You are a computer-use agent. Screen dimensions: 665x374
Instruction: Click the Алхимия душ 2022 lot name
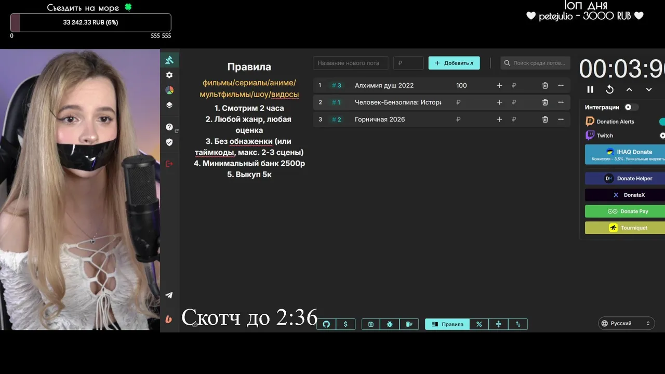tap(384, 86)
